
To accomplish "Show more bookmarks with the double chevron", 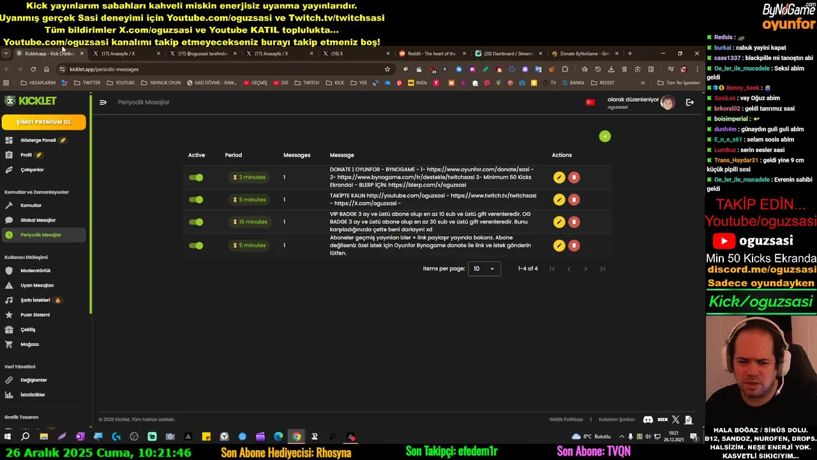I will (643, 82).
